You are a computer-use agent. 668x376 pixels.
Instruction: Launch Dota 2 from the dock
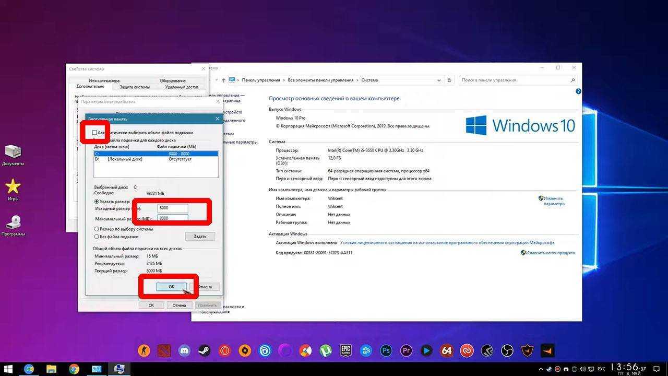tap(164, 350)
